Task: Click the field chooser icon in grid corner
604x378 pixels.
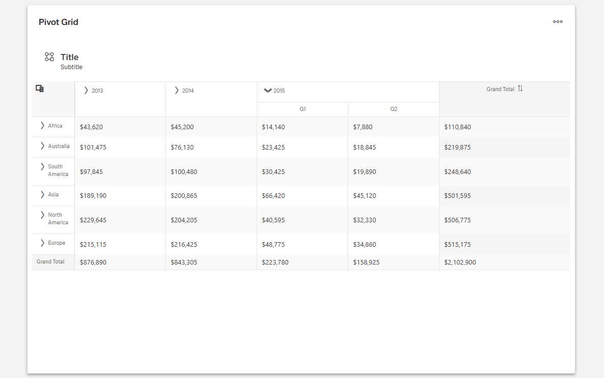Action: click(x=40, y=89)
